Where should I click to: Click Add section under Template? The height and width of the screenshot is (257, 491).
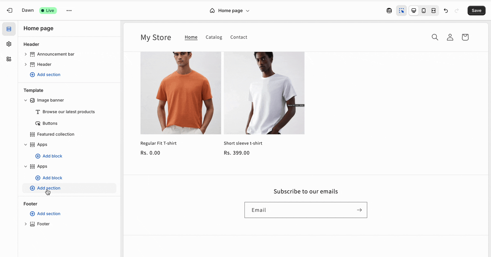pos(49,188)
